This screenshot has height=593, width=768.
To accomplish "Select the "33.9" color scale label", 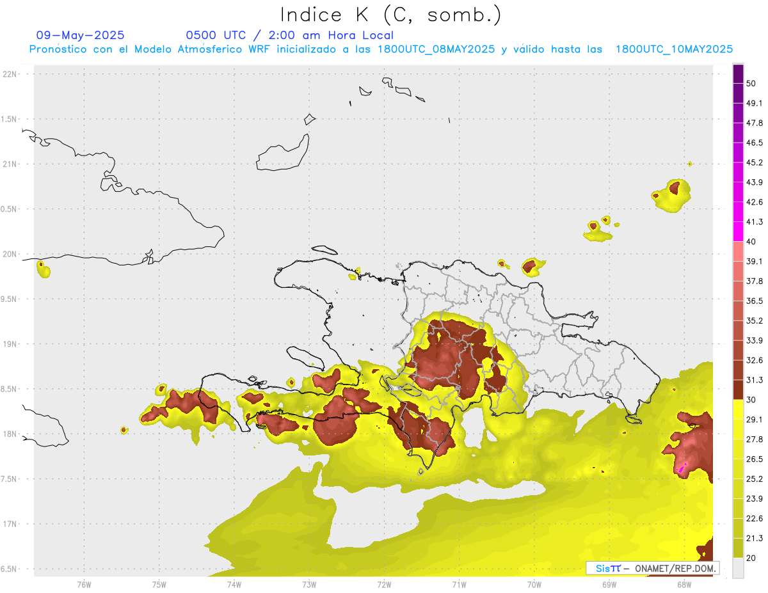I will 754,340.
